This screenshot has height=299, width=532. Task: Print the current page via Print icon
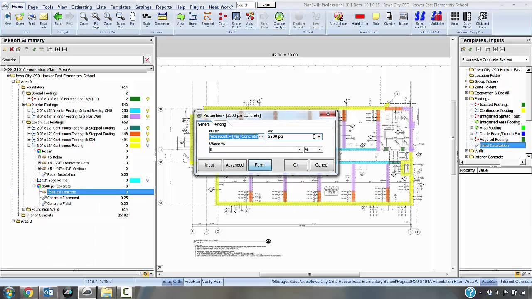32,18
